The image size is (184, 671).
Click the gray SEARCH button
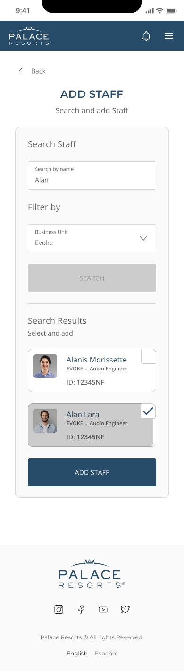[x=92, y=278]
